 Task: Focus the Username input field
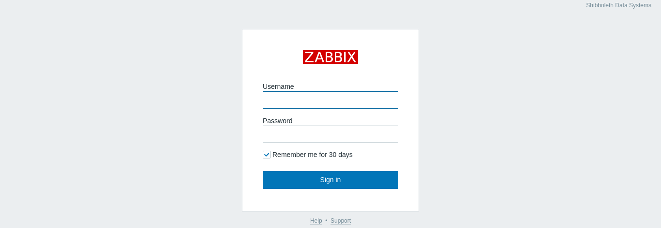(330, 100)
